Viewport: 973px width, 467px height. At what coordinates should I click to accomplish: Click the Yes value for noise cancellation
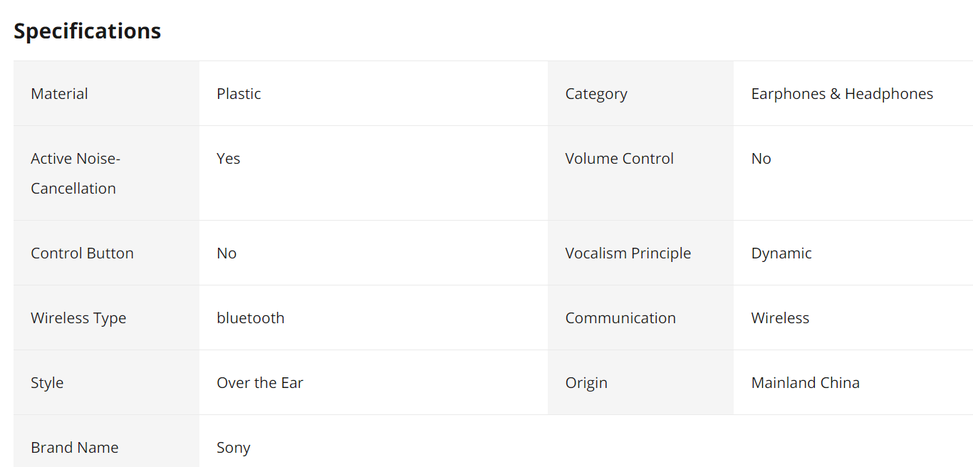tap(229, 159)
